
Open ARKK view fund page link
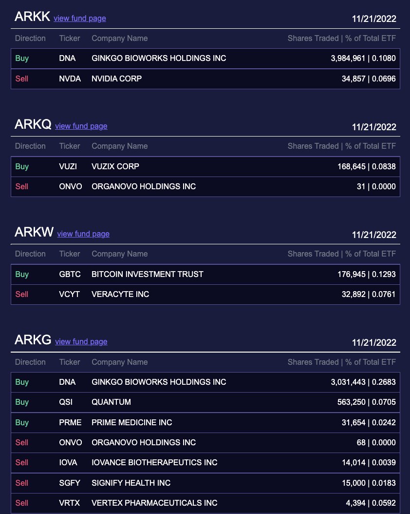[80, 19]
